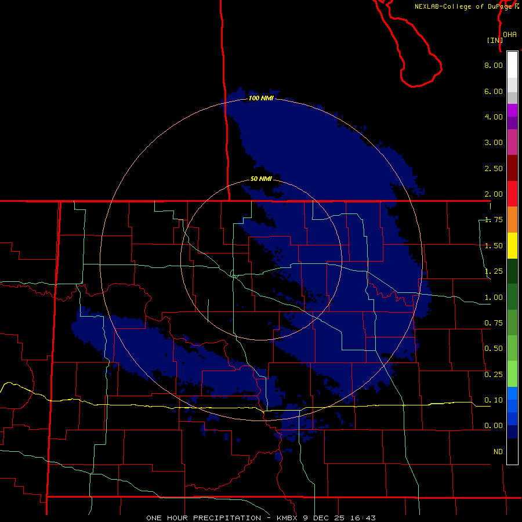Pick the dark red swatch beside 2.50
522x522 pixels.
pyautogui.click(x=512, y=168)
